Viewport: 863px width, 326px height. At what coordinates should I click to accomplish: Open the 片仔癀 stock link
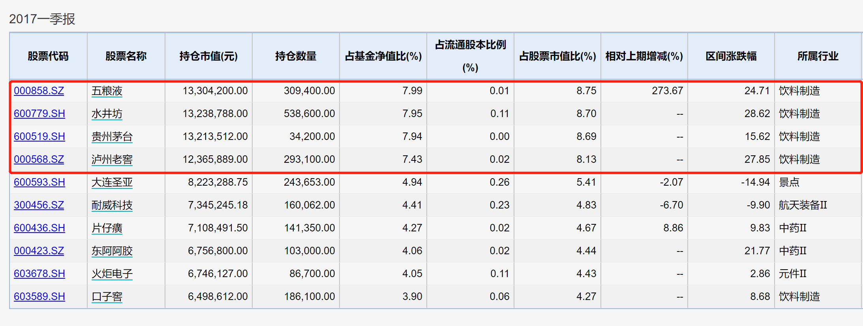point(107,228)
